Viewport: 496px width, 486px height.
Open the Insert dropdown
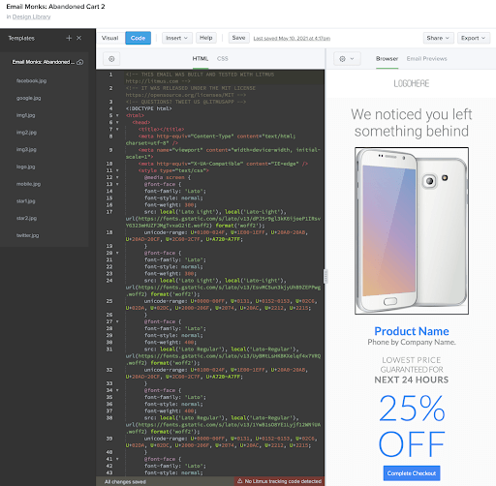coord(177,38)
